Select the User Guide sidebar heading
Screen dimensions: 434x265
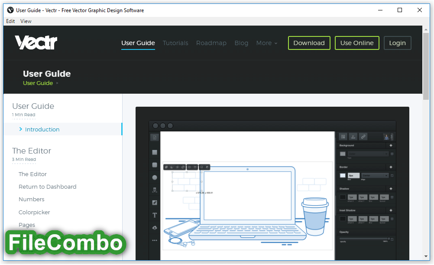click(33, 106)
